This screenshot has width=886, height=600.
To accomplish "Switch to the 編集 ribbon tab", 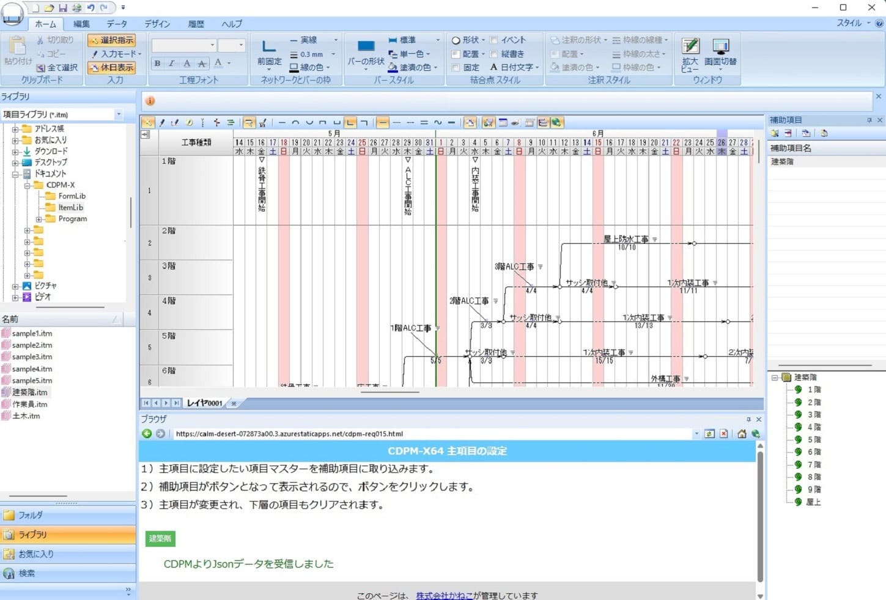I will tap(81, 24).
